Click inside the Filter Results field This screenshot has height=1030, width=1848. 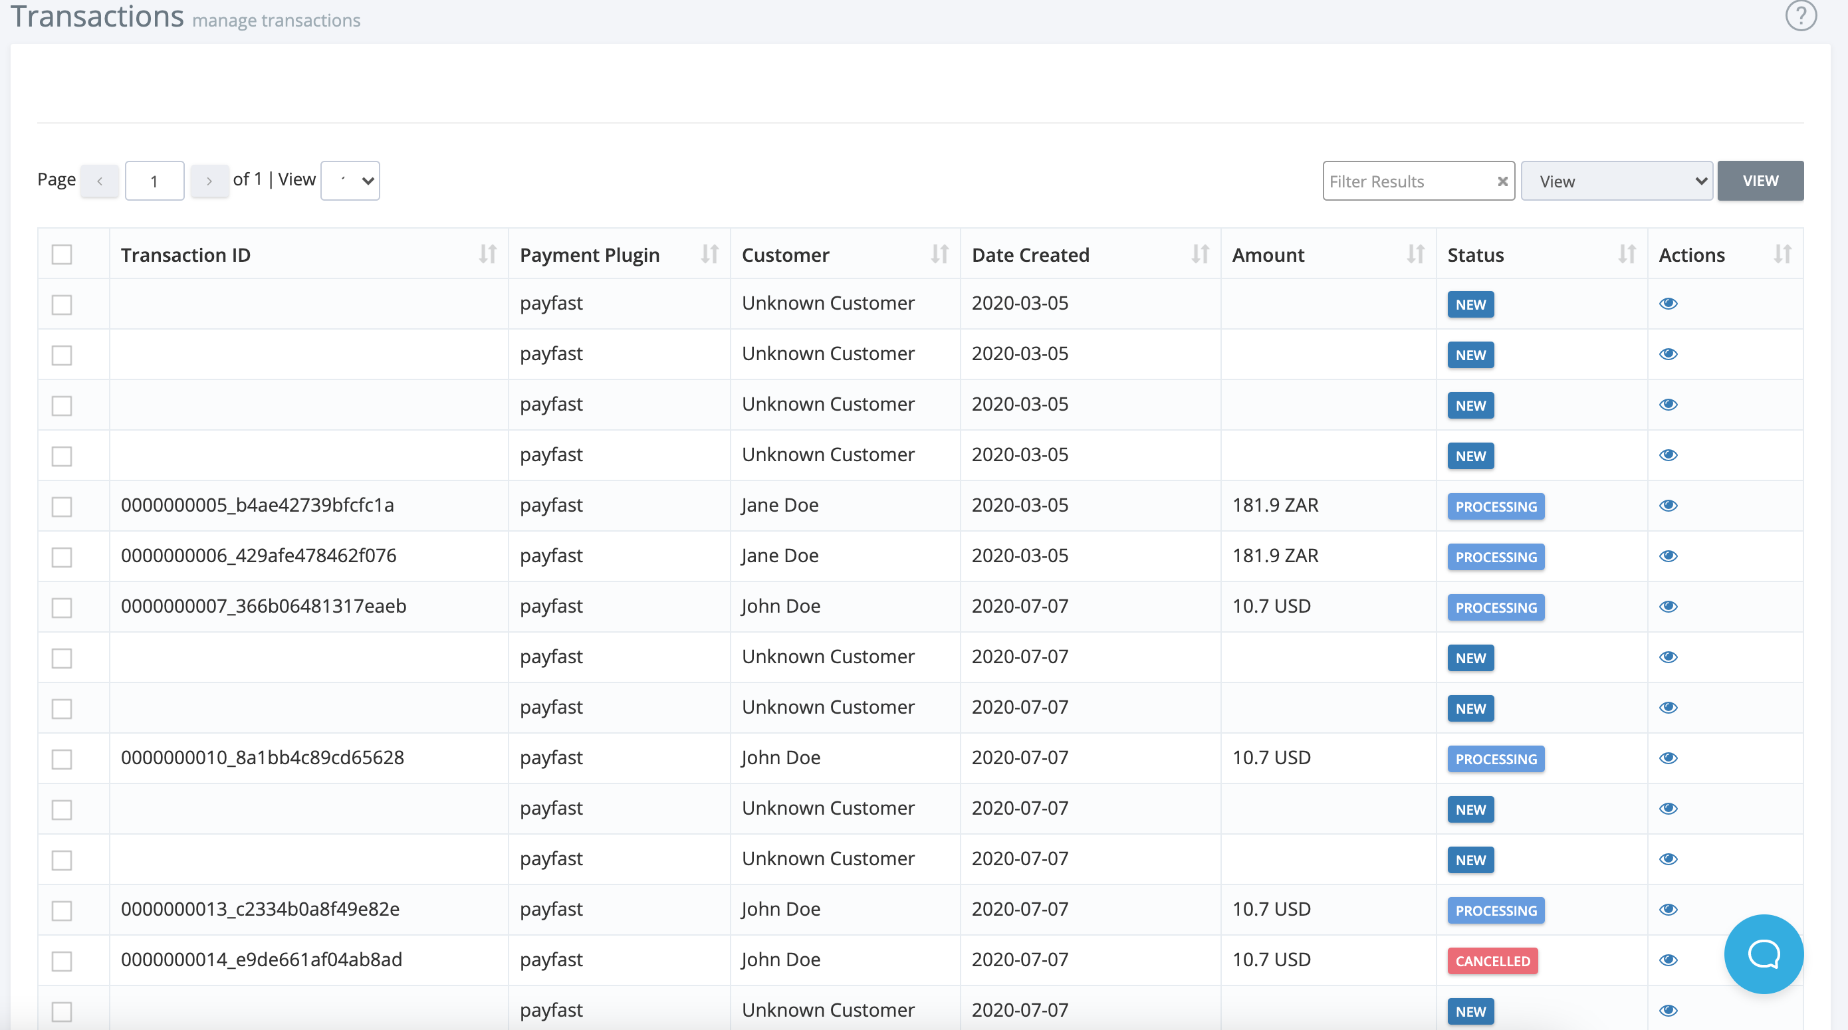click(x=1399, y=181)
